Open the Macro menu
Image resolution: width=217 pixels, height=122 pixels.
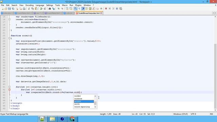point(65,5)
